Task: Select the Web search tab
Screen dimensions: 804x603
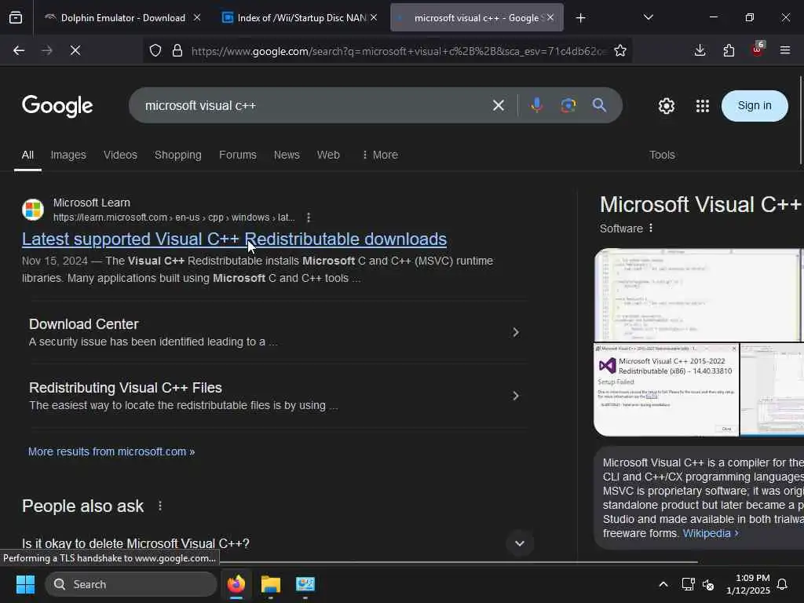Action: click(328, 155)
